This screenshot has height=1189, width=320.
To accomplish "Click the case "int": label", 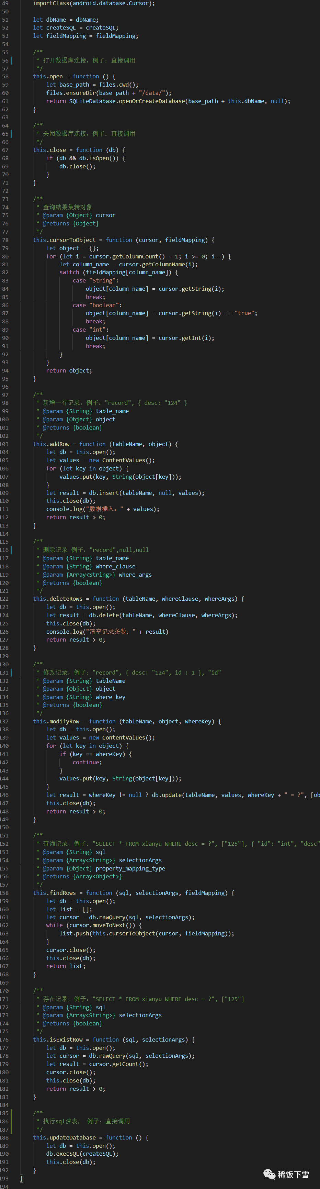I will point(90,330).
